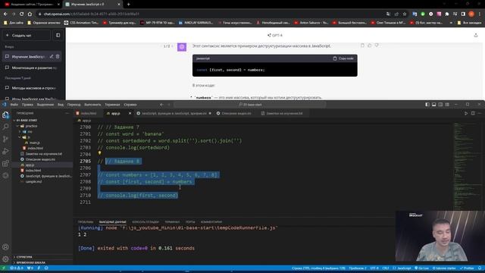Open the Prettier status bar item
This screenshot has width=485, height=273.
pos(467,268)
